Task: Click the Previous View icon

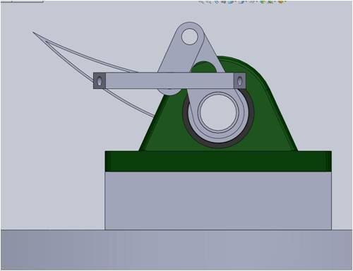Action: click(x=217, y=2)
